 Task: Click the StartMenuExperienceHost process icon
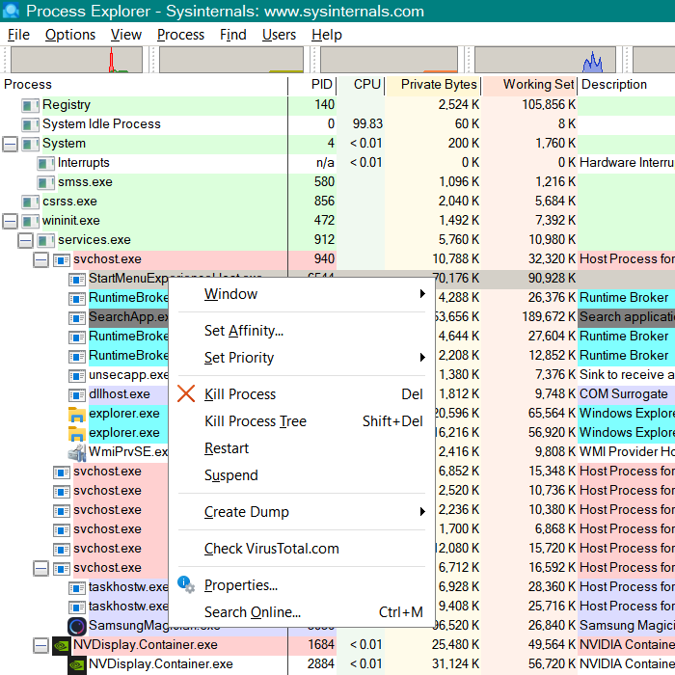[76, 279]
